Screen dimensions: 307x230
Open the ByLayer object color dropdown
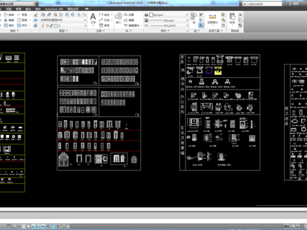pos(169,15)
